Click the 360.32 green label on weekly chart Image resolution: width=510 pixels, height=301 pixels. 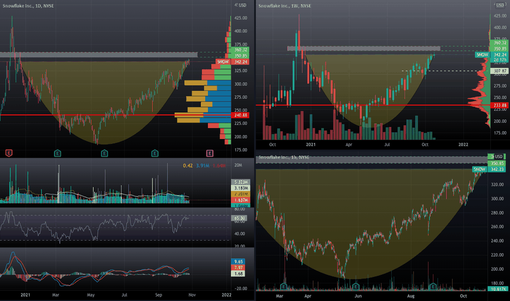tap(500, 43)
